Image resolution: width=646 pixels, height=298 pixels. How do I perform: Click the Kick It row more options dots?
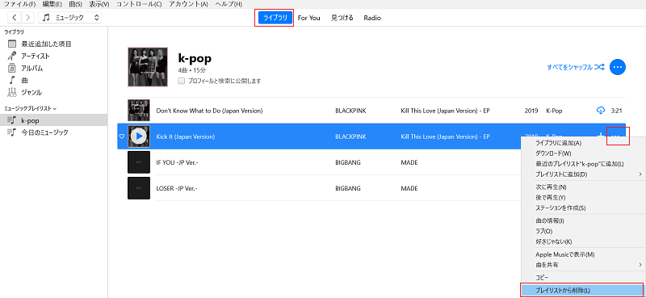point(616,136)
